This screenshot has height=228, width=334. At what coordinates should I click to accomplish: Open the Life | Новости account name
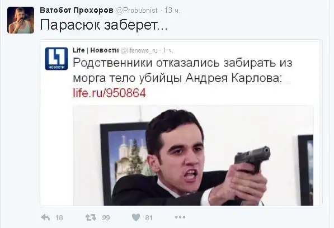tap(96, 50)
